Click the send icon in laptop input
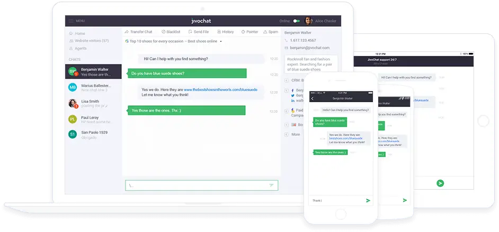Viewport: 499px width, 232px height. click(271, 185)
